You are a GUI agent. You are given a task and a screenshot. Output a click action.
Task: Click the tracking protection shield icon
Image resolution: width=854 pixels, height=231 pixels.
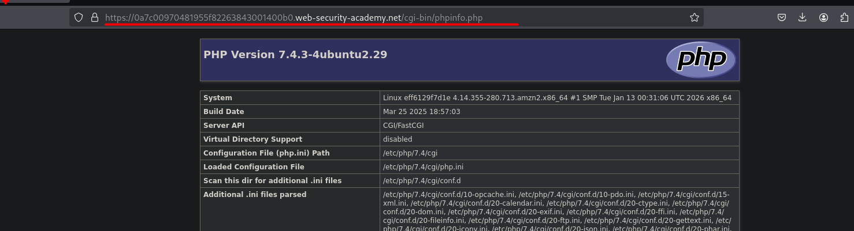click(79, 18)
